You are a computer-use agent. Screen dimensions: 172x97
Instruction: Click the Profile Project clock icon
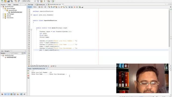53,1
